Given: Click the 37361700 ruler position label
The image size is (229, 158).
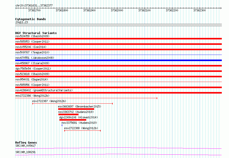Looking at the screenshot, I should [x=34, y=10].
